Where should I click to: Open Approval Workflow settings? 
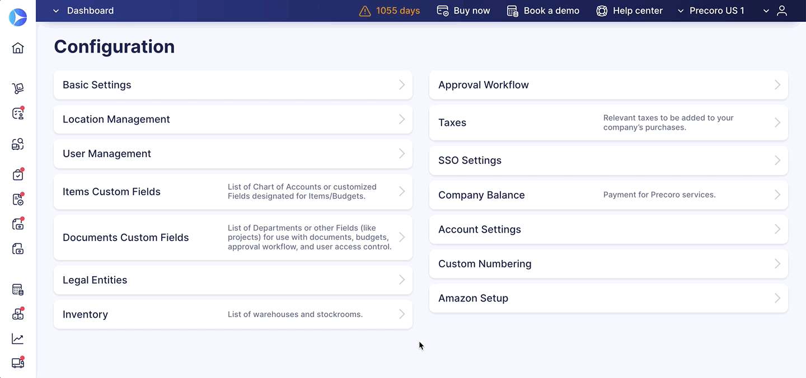click(608, 85)
